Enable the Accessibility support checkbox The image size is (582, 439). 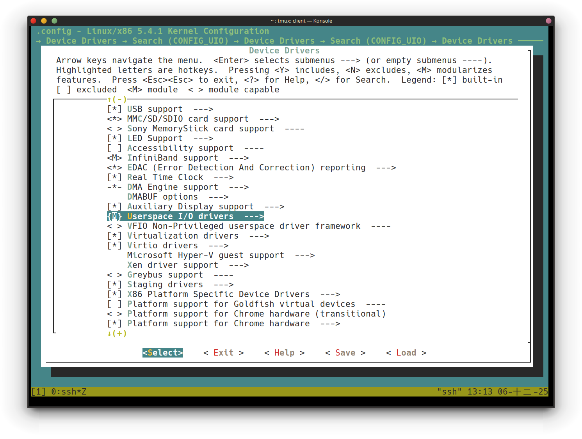coord(114,148)
